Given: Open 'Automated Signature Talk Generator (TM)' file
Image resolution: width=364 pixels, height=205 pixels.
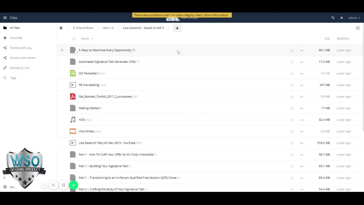Looking at the screenshot, I should coord(109,62).
